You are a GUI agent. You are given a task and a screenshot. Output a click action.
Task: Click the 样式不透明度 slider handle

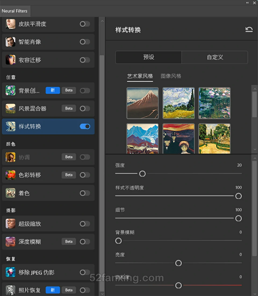[x=238, y=196]
